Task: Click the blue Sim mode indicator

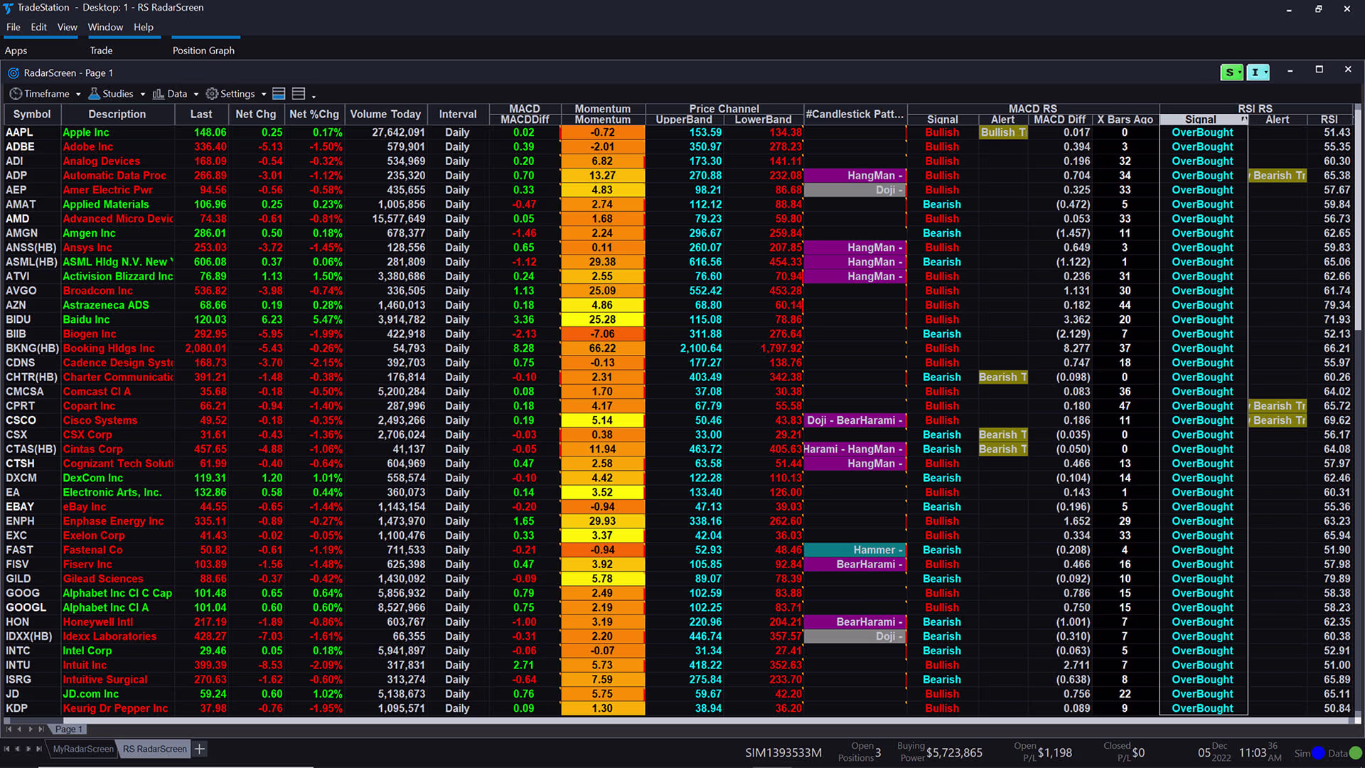Action: [1318, 753]
